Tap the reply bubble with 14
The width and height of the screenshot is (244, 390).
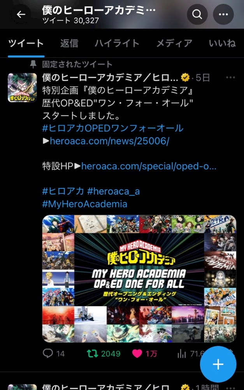point(54,353)
